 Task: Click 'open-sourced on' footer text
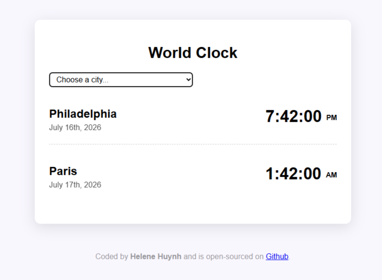pyautogui.click(x=235, y=257)
